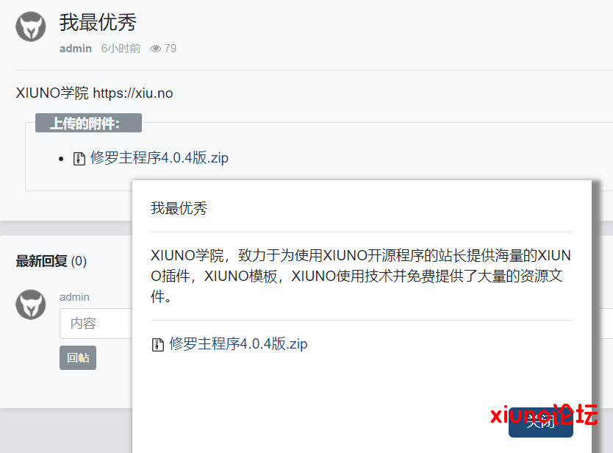The image size is (613, 453).
Task: Click the admin avatar in the reply section
Action: [x=30, y=304]
